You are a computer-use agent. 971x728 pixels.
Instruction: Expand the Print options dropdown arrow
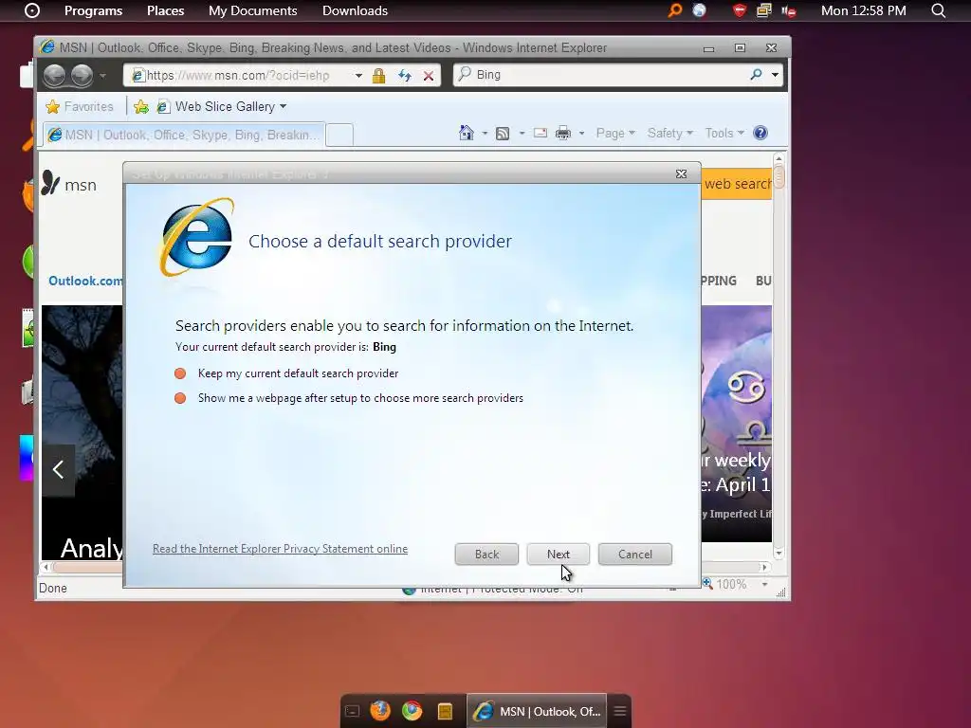point(581,133)
